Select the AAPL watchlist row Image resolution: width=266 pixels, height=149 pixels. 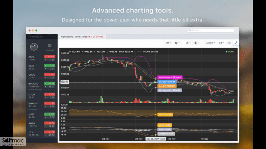pyautogui.click(x=42, y=58)
